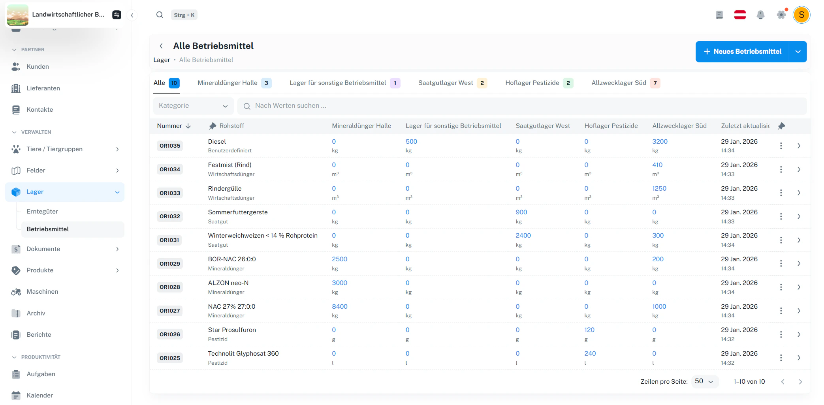Click the Austrian flag language icon
The width and height of the screenshot is (824, 405).
(x=740, y=15)
